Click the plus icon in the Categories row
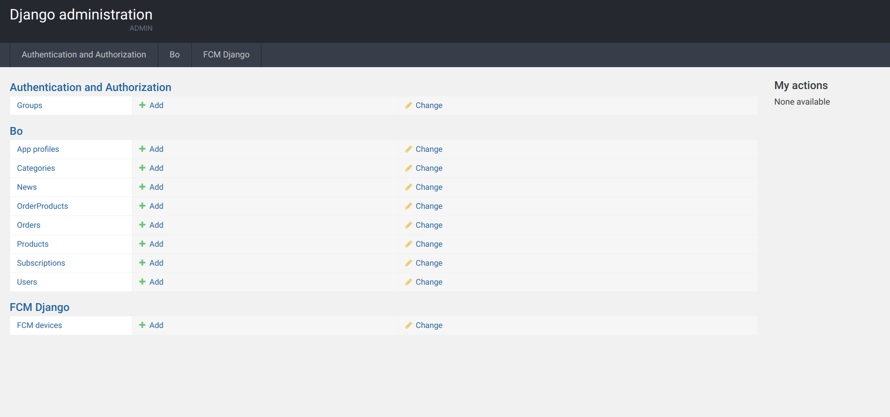 [x=142, y=168]
